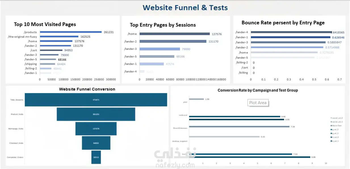Click the social_ad_1 legend marker
The height and width of the screenshot is (169, 350).
point(331,121)
